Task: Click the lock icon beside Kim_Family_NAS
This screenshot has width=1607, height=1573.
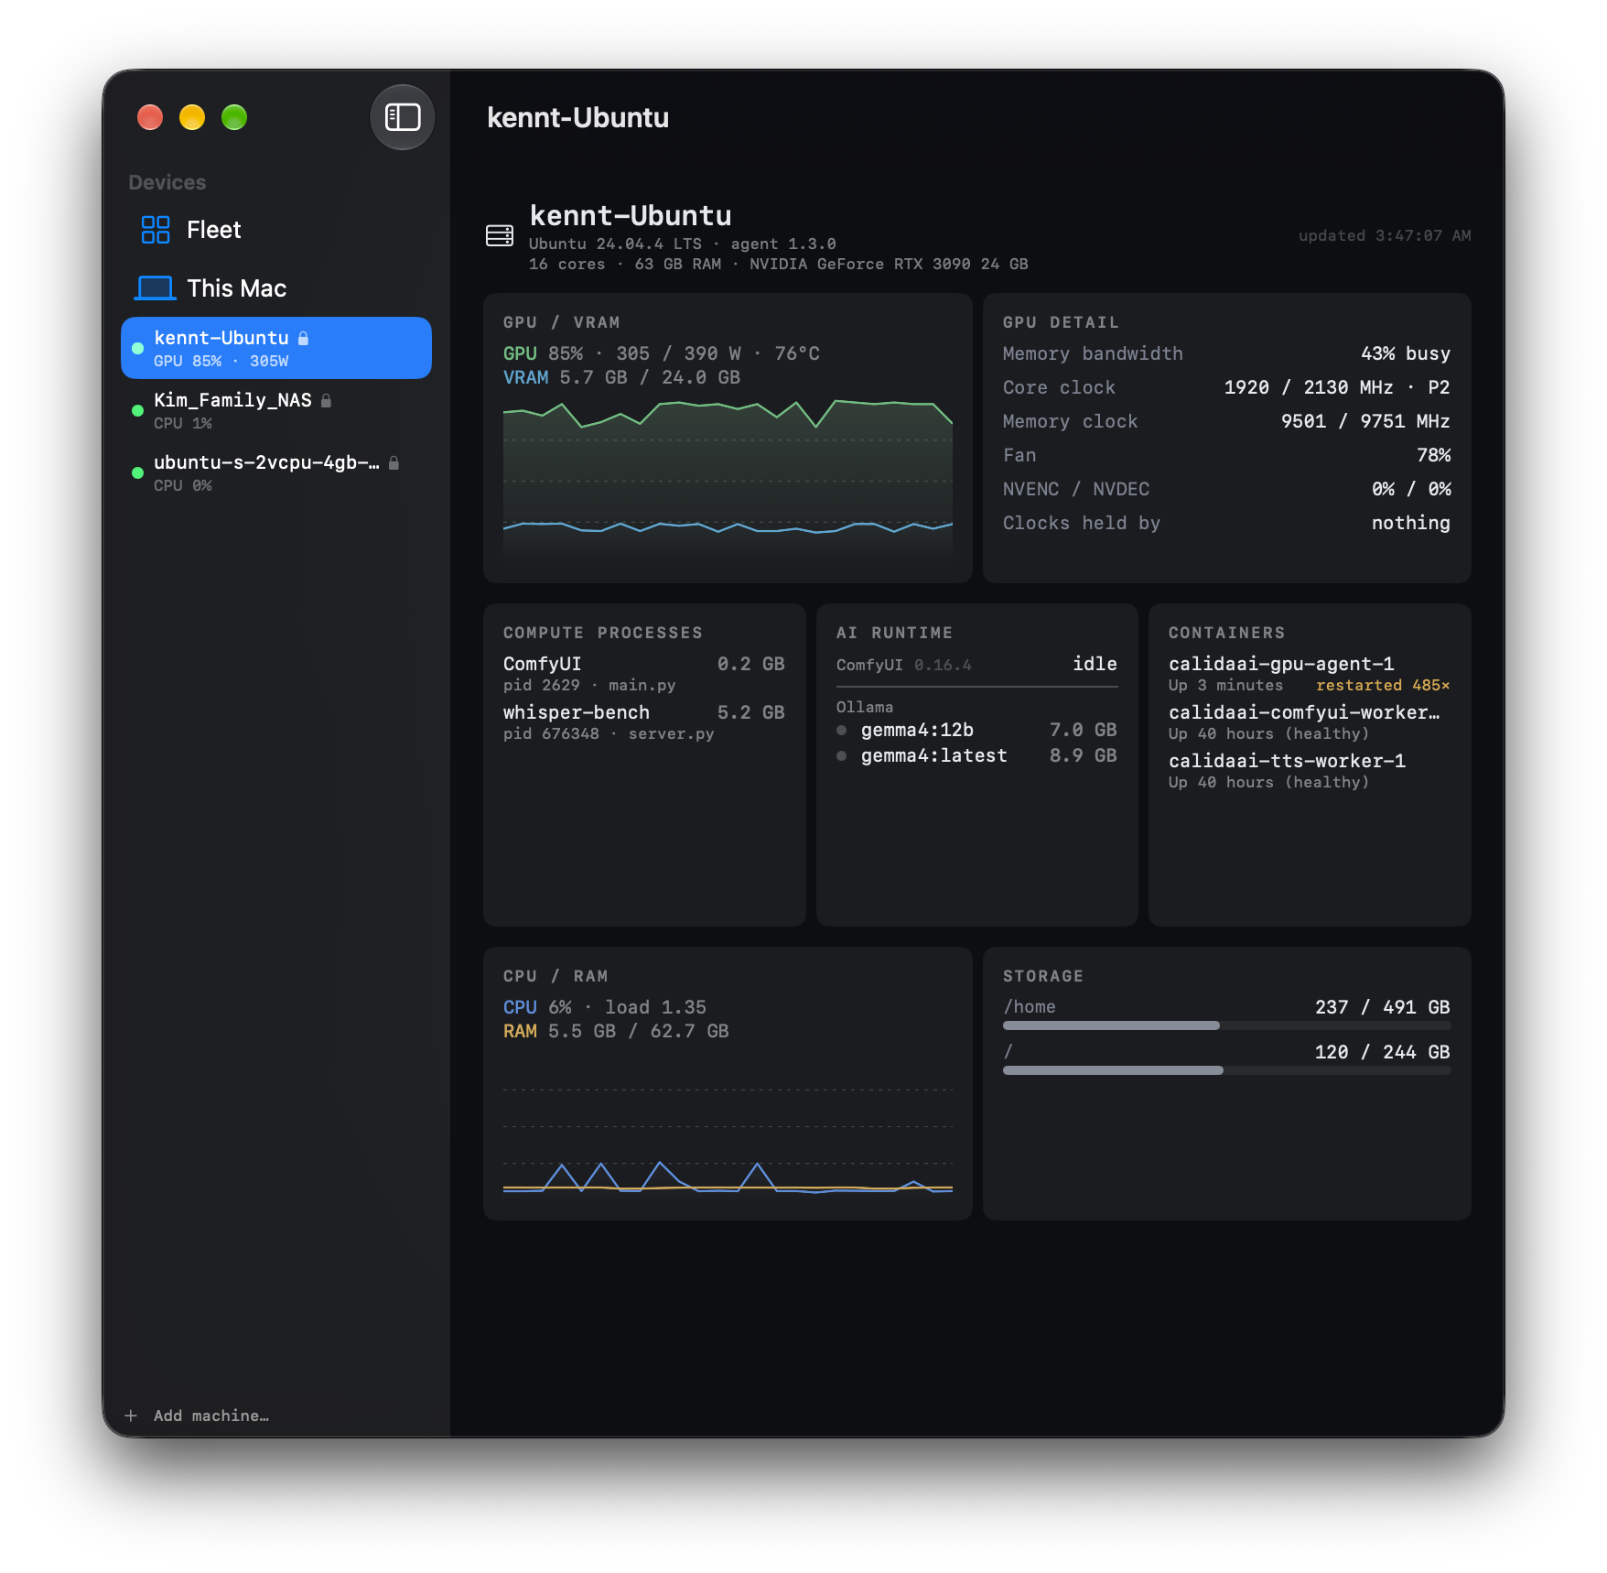Action: [327, 400]
